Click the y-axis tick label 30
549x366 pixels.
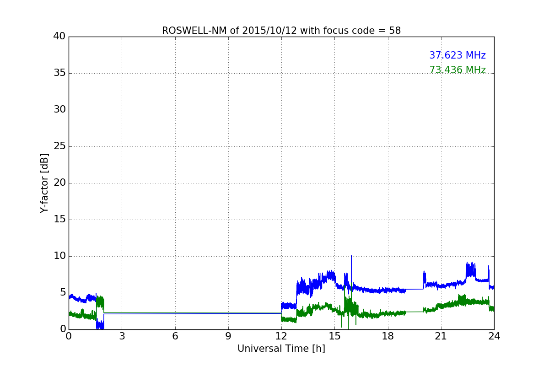coord(59,110)
